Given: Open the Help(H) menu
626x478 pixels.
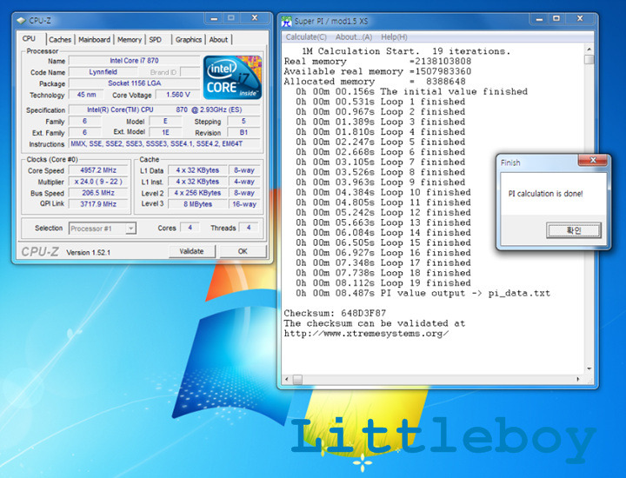Looking at the screenshot, I should [394, 37].
